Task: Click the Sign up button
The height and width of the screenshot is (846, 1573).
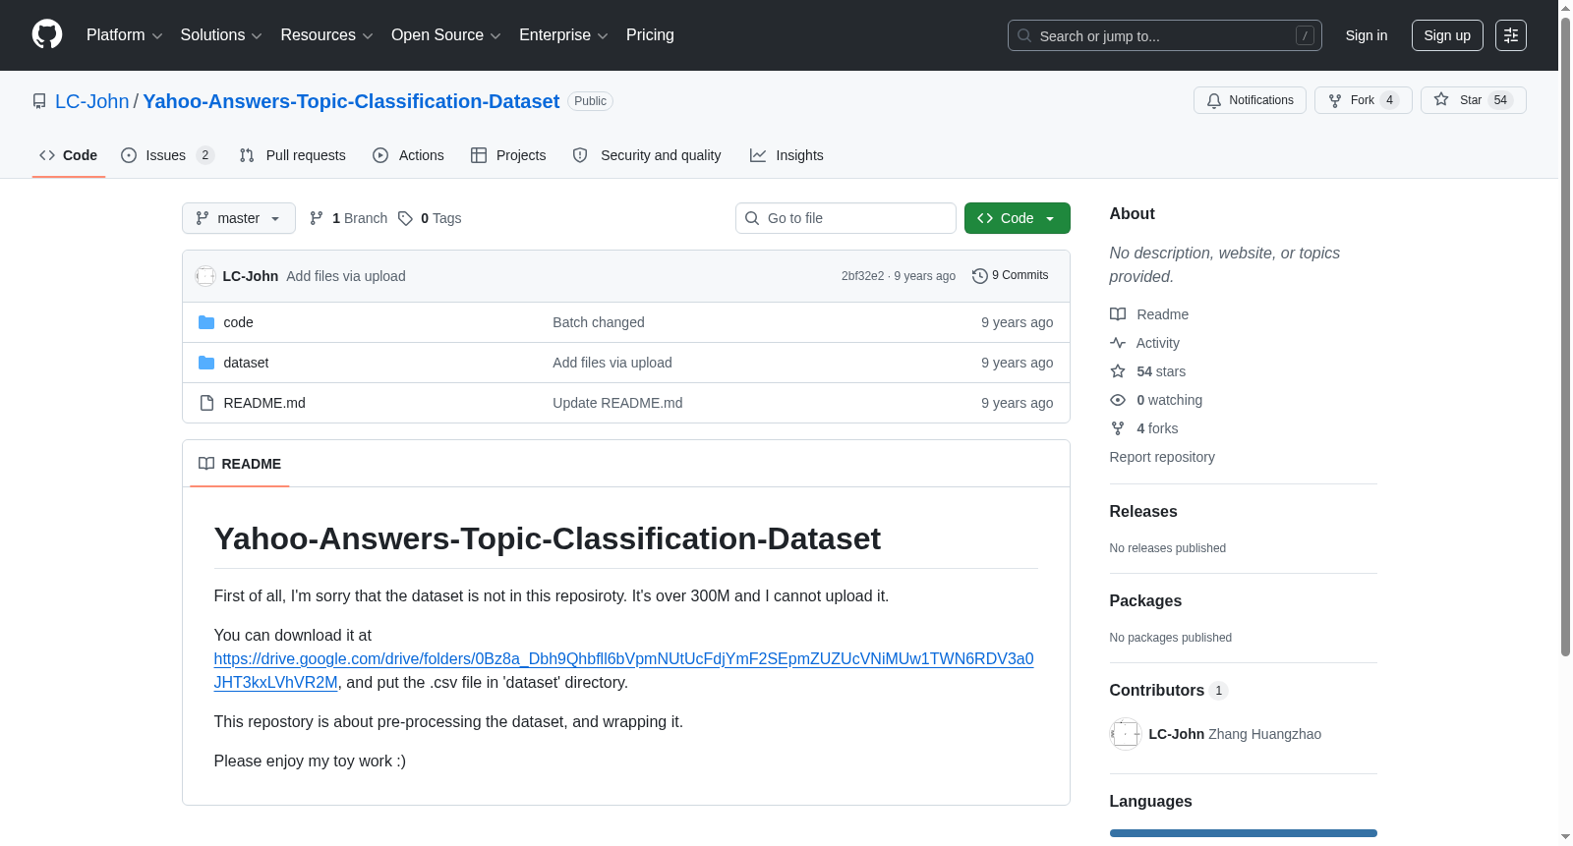Action: [x=1447, y=35]
